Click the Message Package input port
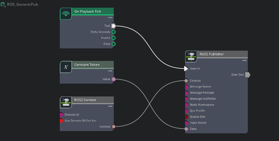 tap(186, 93)
